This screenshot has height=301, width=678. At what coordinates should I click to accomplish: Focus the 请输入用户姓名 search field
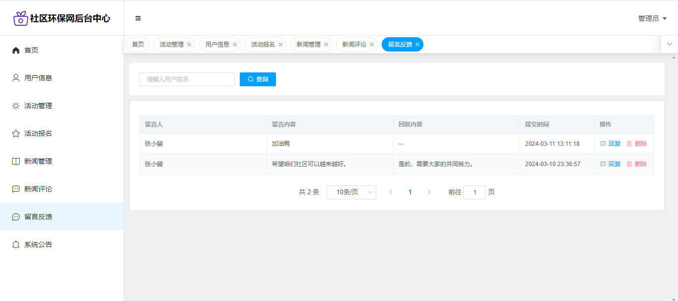pos(187,79)
